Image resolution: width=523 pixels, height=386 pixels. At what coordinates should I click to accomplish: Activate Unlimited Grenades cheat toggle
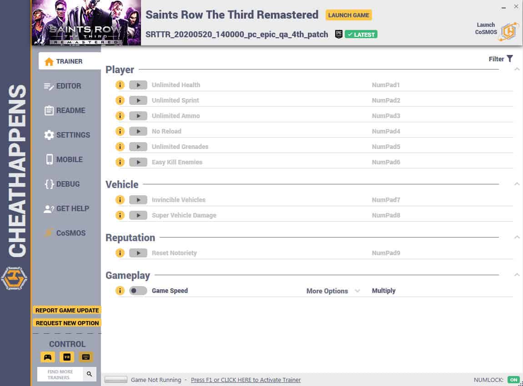(x=138, y=147)
